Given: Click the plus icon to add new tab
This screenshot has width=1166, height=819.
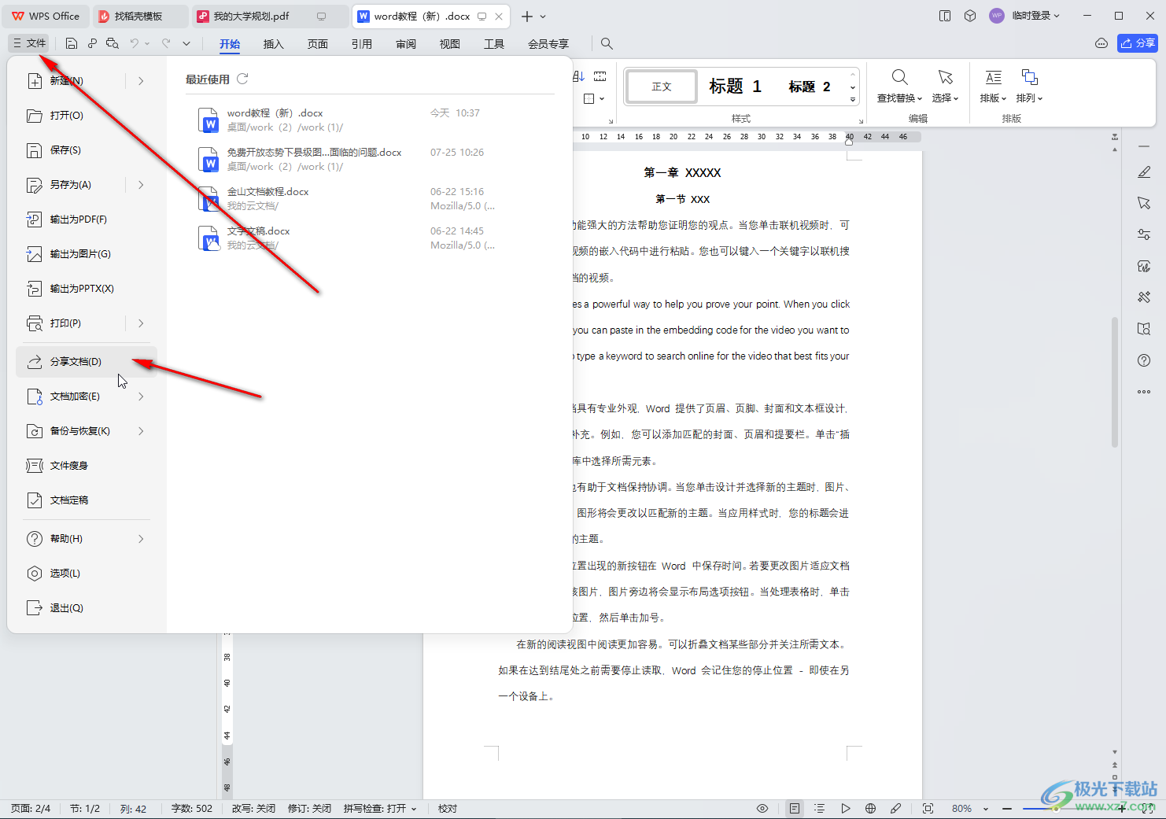Looking at the screenshot, I should point(526,16).
